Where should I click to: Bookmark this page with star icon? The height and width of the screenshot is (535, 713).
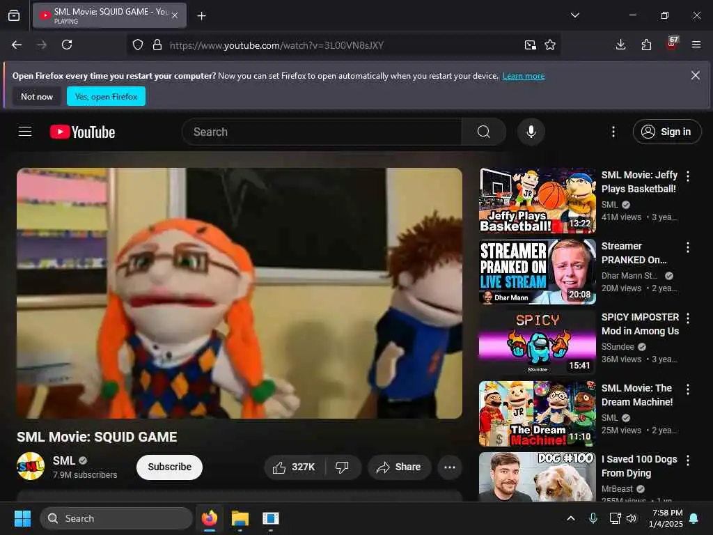pos(550,45)
